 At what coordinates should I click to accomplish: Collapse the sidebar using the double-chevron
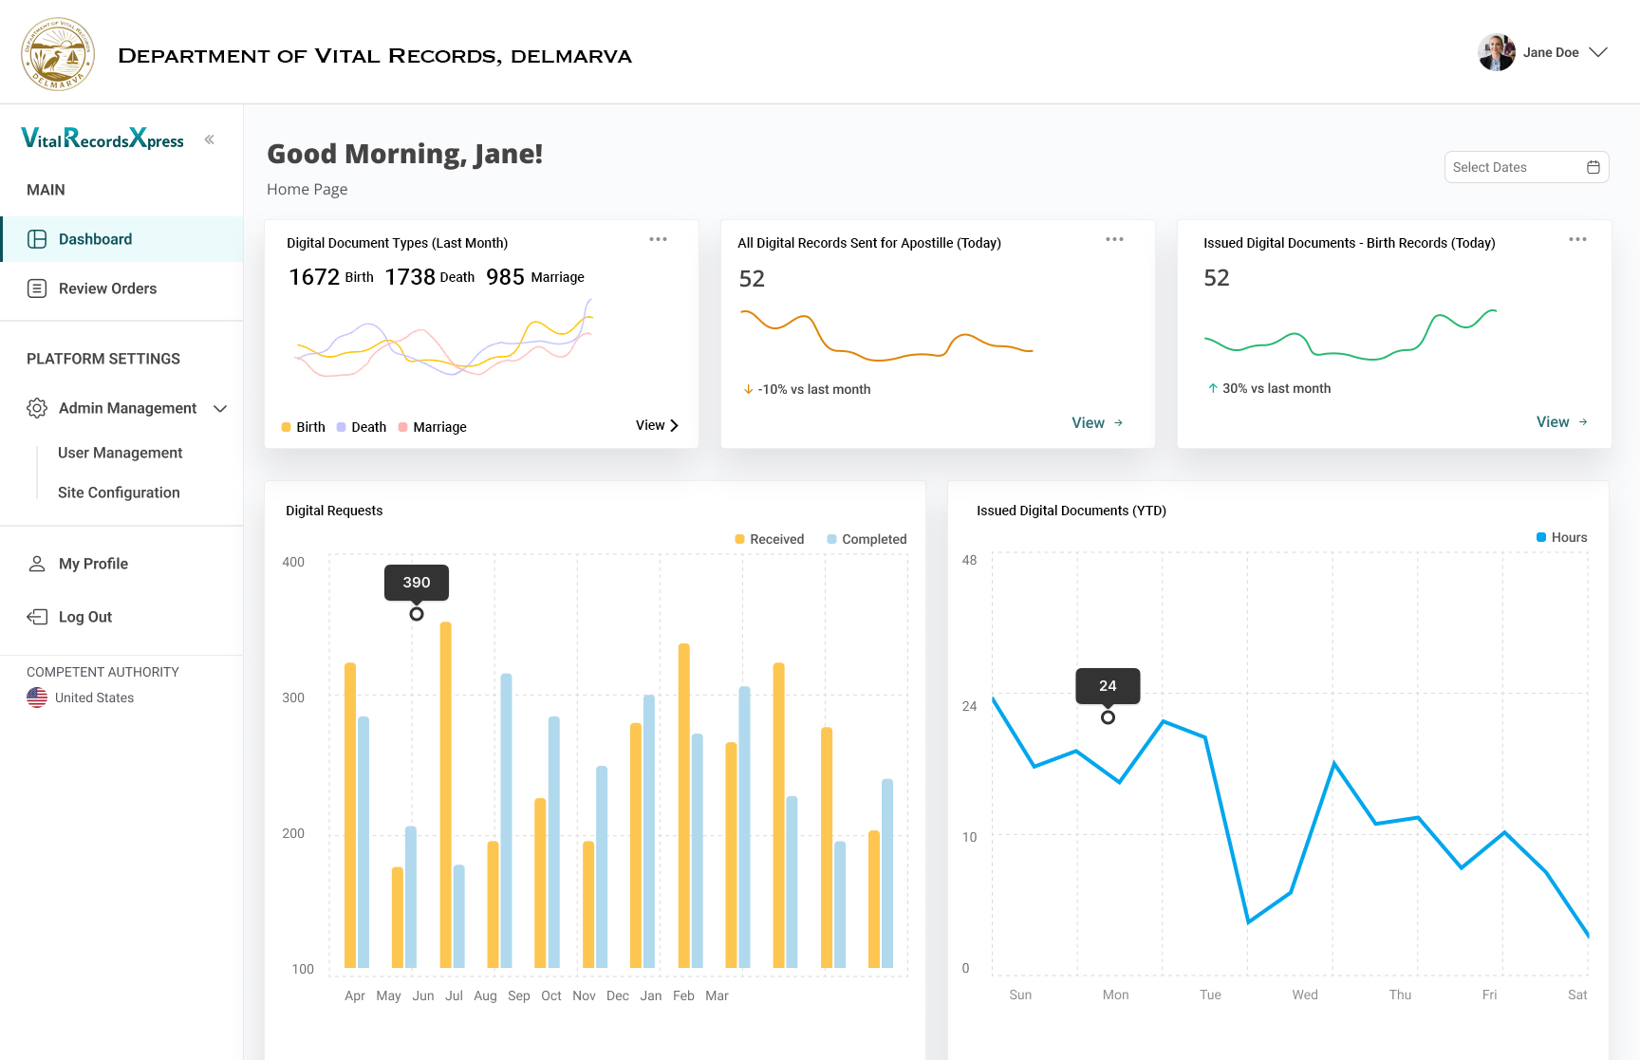pos(209,139)
